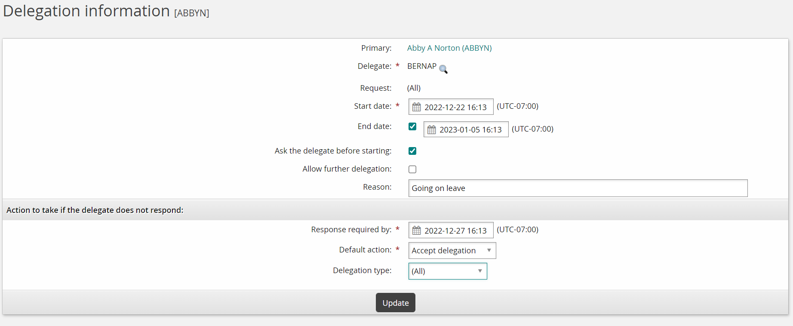The height and width of the screenshot is (326, 793).
Task: Click the 'Ask the delegate before starting' label
Action: (333, 151)
